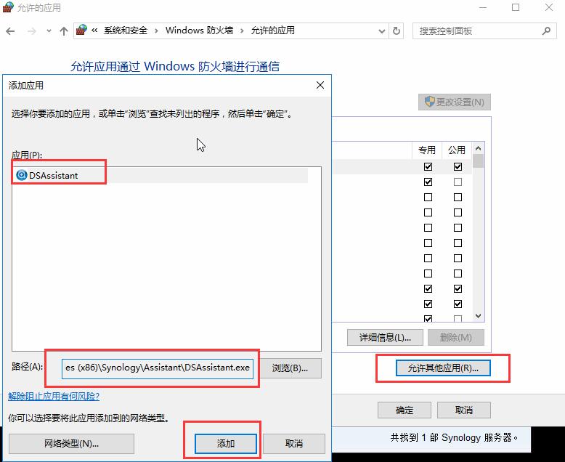The image size is (565, 462).
Task: Refresh the control panel address bar
Action: [397, 31]
